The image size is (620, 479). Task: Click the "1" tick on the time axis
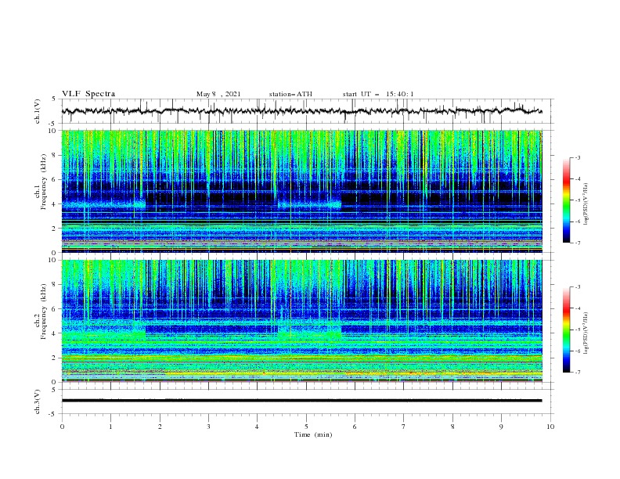pos(110,427)
